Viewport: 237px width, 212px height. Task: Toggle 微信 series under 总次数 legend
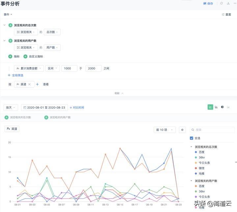point(200,168)
